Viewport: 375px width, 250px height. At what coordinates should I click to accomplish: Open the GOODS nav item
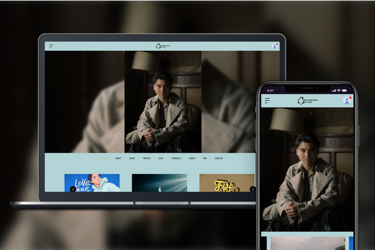(x=192, y=158)
